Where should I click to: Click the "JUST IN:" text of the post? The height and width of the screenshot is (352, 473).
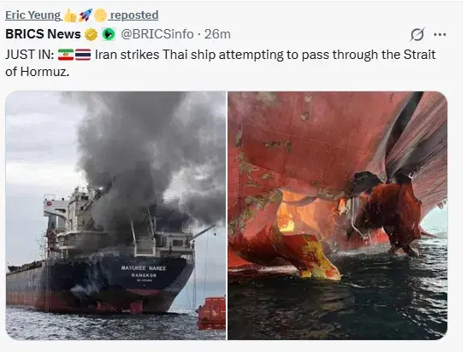pos(30,55)
